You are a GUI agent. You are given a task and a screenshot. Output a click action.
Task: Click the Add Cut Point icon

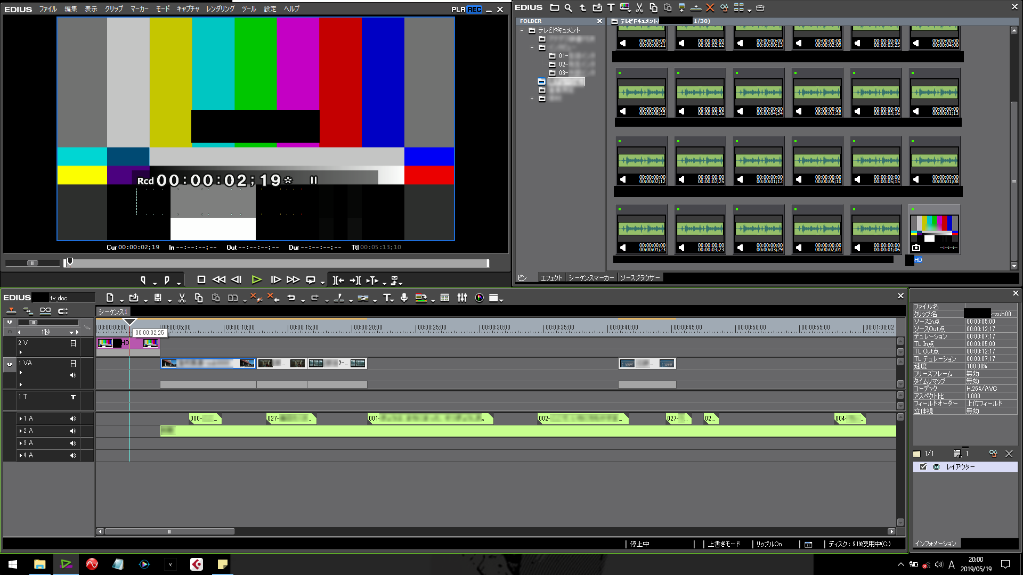pos(339,298)
